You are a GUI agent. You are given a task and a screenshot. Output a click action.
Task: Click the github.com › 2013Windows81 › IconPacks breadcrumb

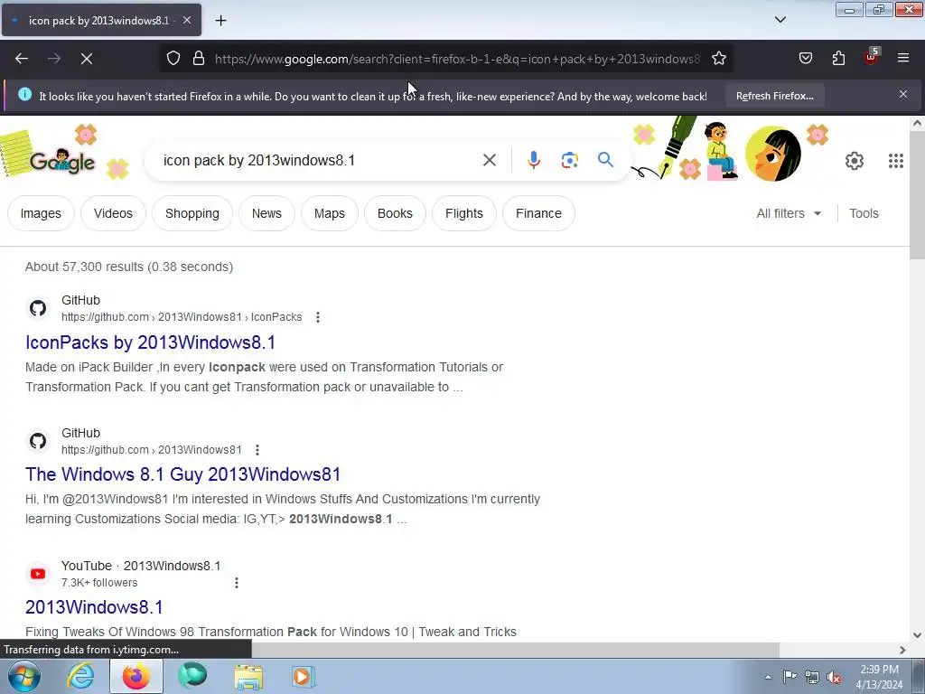point(182,317)
